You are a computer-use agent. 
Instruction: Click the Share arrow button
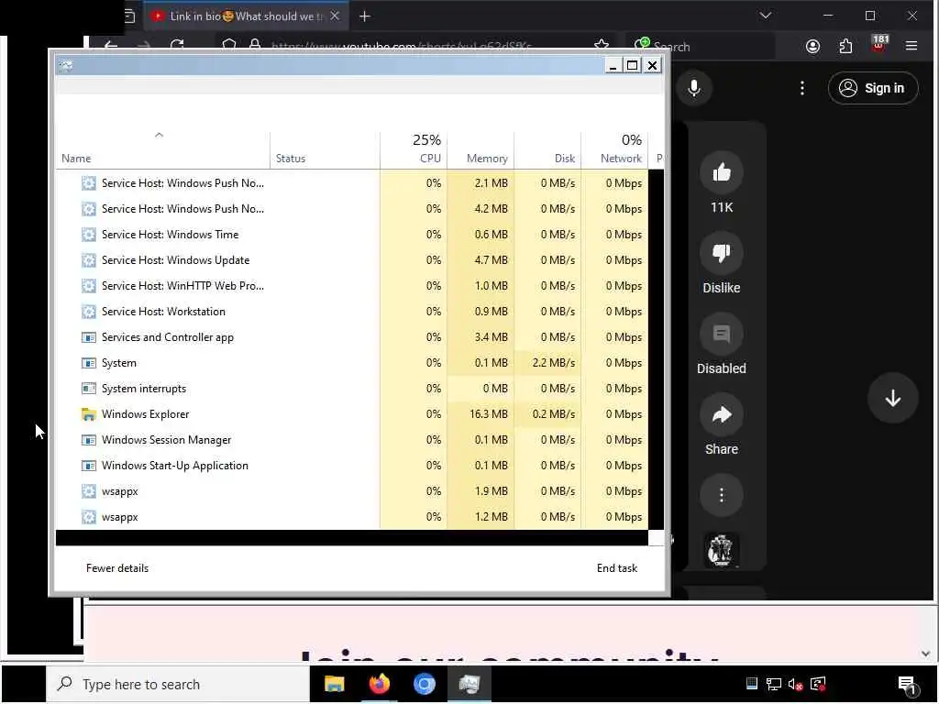pos(721,414)
